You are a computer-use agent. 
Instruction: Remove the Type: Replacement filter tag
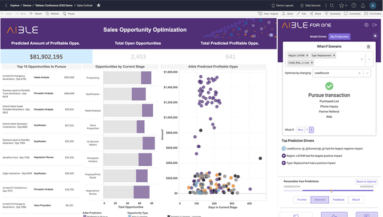334,56
